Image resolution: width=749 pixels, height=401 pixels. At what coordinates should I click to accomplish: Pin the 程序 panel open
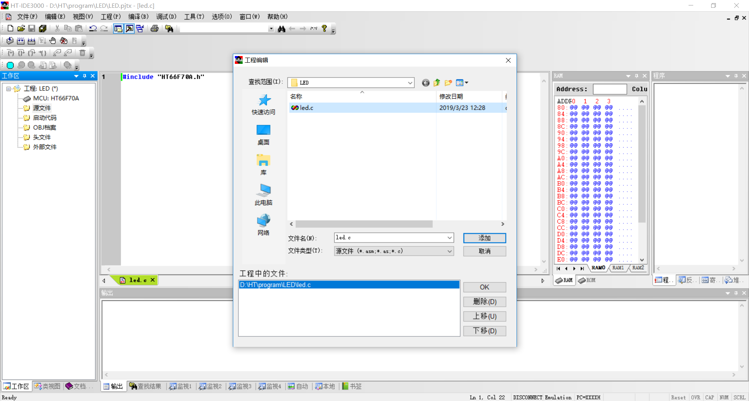click(736, 76)
